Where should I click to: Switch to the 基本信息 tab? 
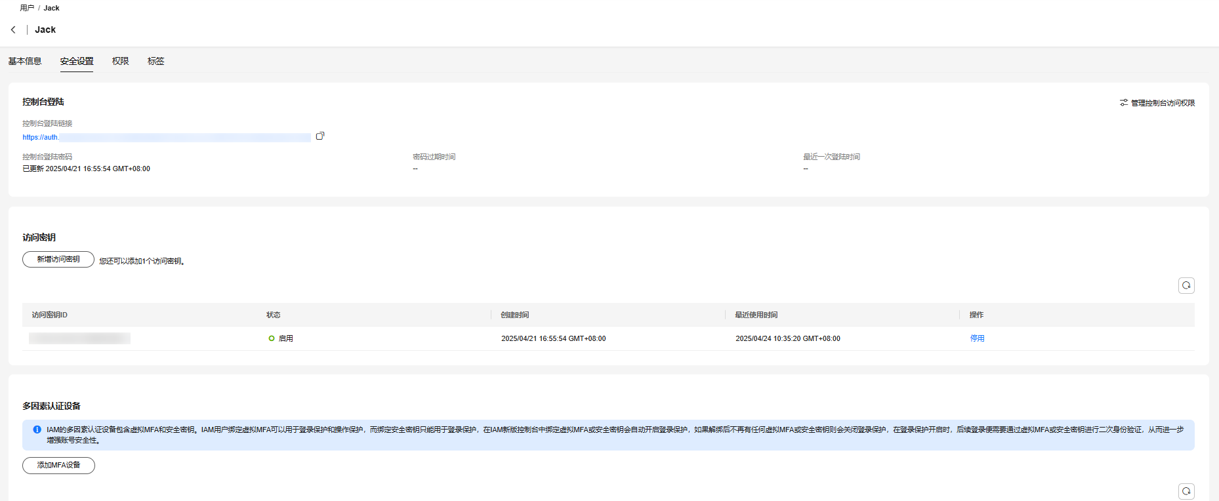pyautogui.click(x=25, y=61)
